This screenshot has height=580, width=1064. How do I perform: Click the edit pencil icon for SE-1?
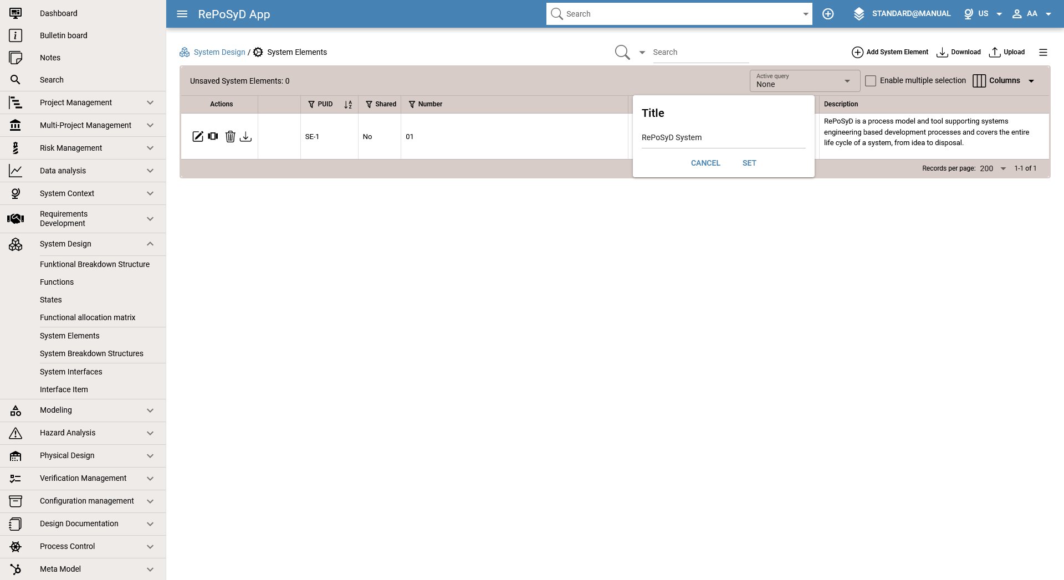[x=198, y=136]
